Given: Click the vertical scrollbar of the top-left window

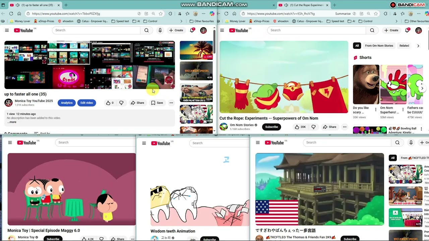Looking at the screenshot, I should [x=214, y=42].
